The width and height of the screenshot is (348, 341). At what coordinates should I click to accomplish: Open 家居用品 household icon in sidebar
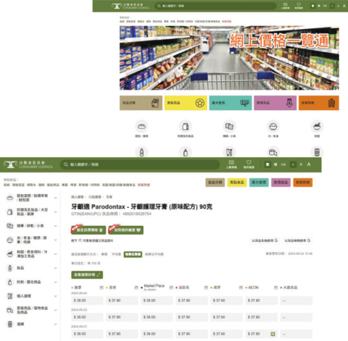tap(10, 310)
